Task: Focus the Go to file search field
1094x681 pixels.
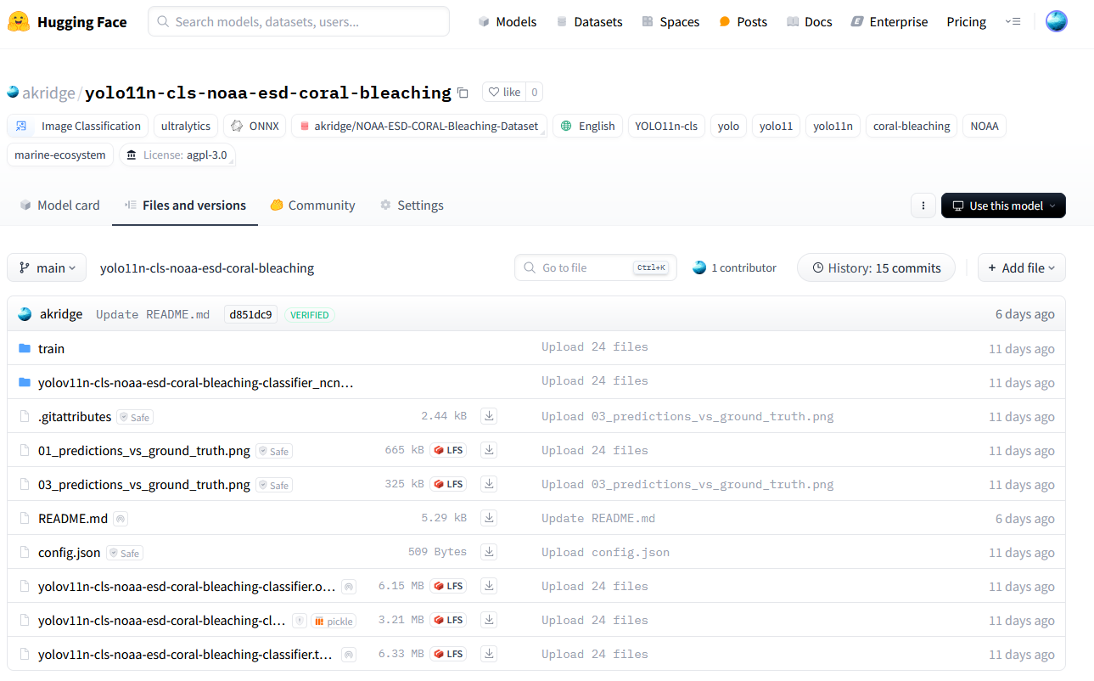Action: [x=586, y=267]
